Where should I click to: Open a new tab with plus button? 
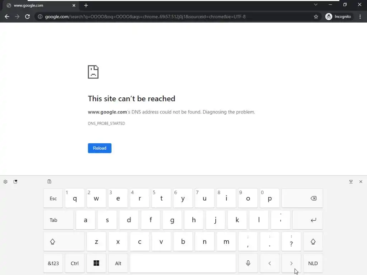coord(86,5)
